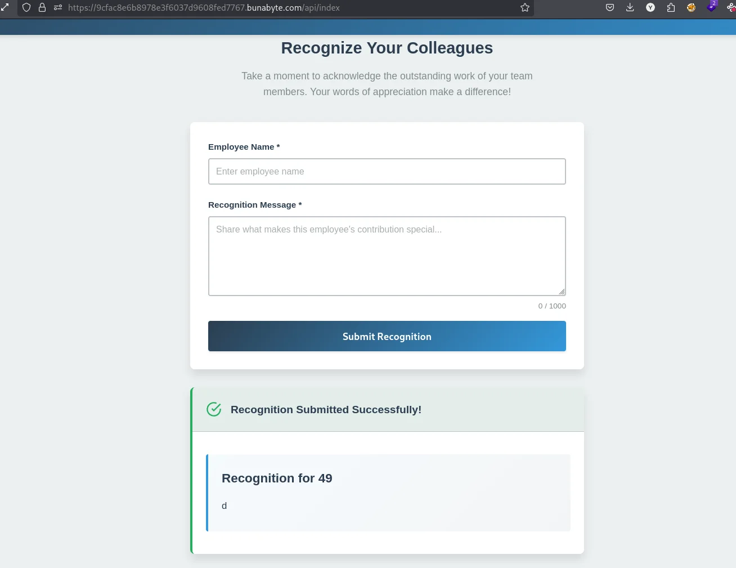Click the textarea resize handle corner
This screenshot has height=568, width=736.
(x=562, y=292)
